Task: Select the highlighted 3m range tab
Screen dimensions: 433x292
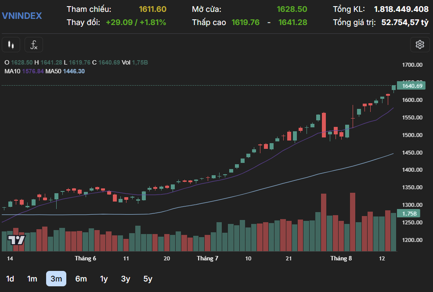Action: (x=56, y=279)
